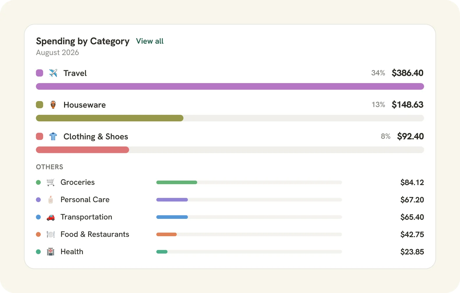Screen dimensions: 460x293
Task: Select the Health category label
Action: (72, 252)
